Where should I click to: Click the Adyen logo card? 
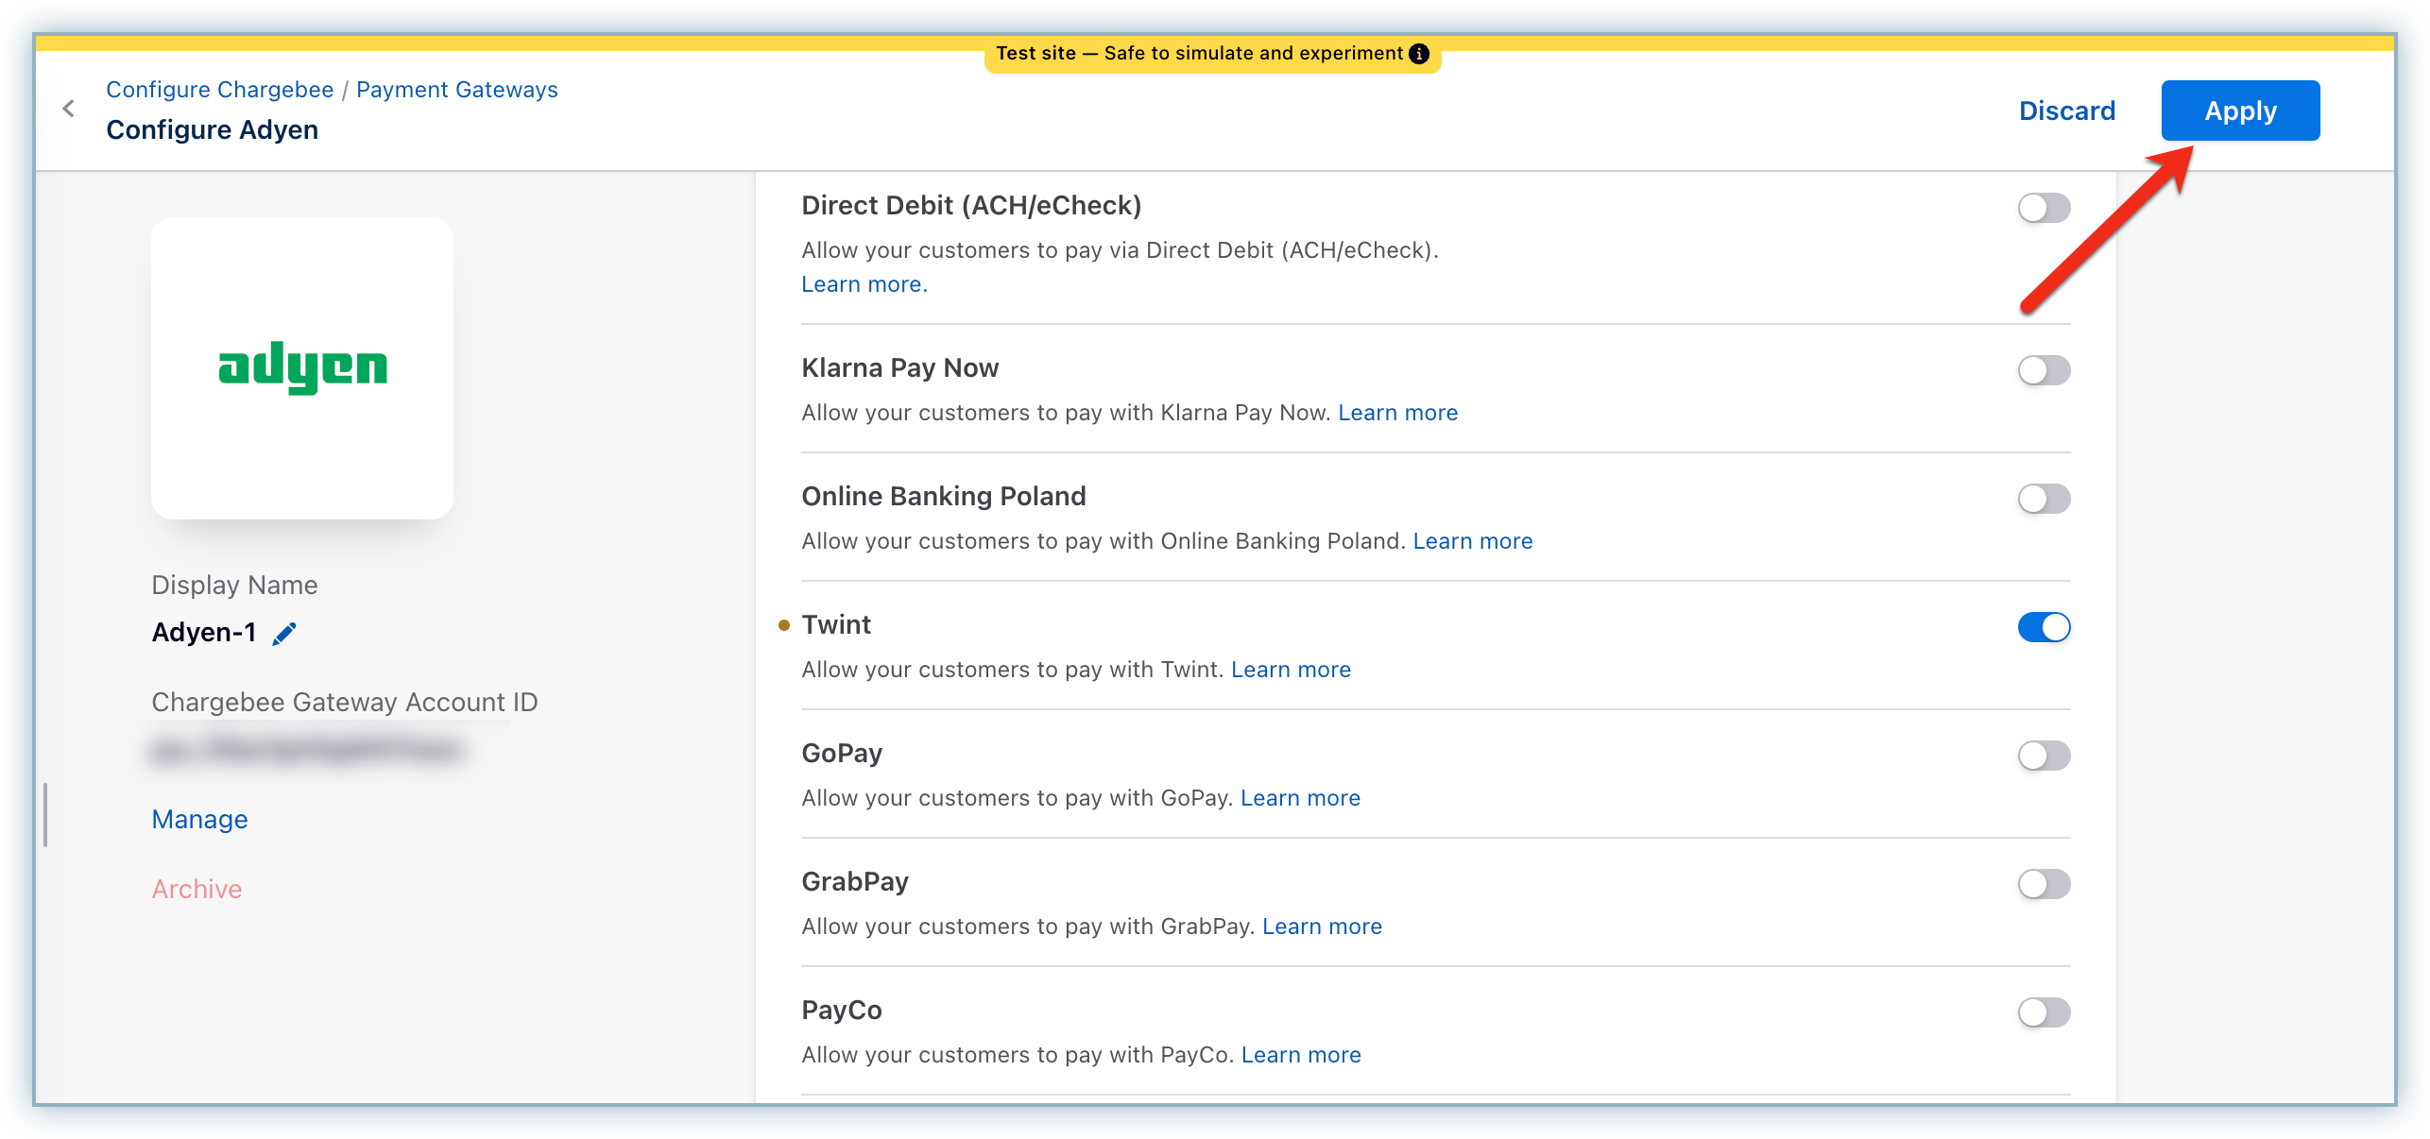click(x=302, y=368)
